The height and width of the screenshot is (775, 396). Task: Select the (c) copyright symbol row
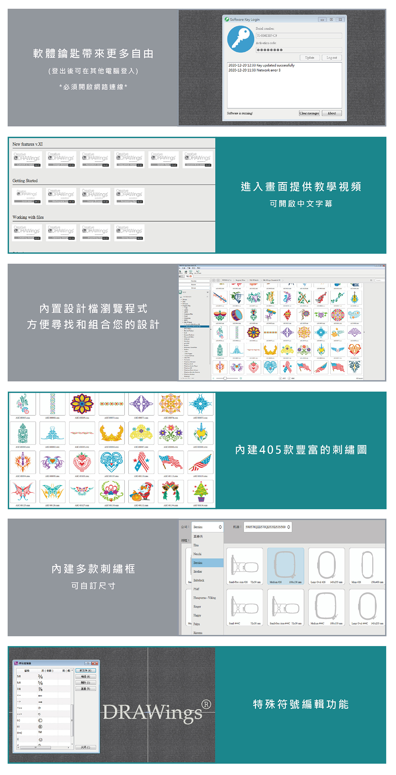[x=43, y=720]
